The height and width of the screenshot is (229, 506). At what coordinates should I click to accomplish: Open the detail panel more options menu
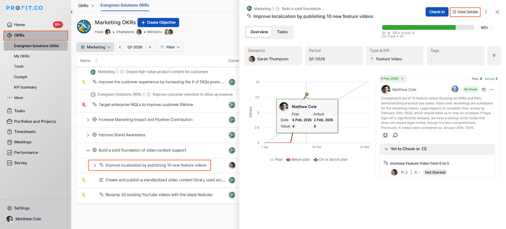coord(486,12)
